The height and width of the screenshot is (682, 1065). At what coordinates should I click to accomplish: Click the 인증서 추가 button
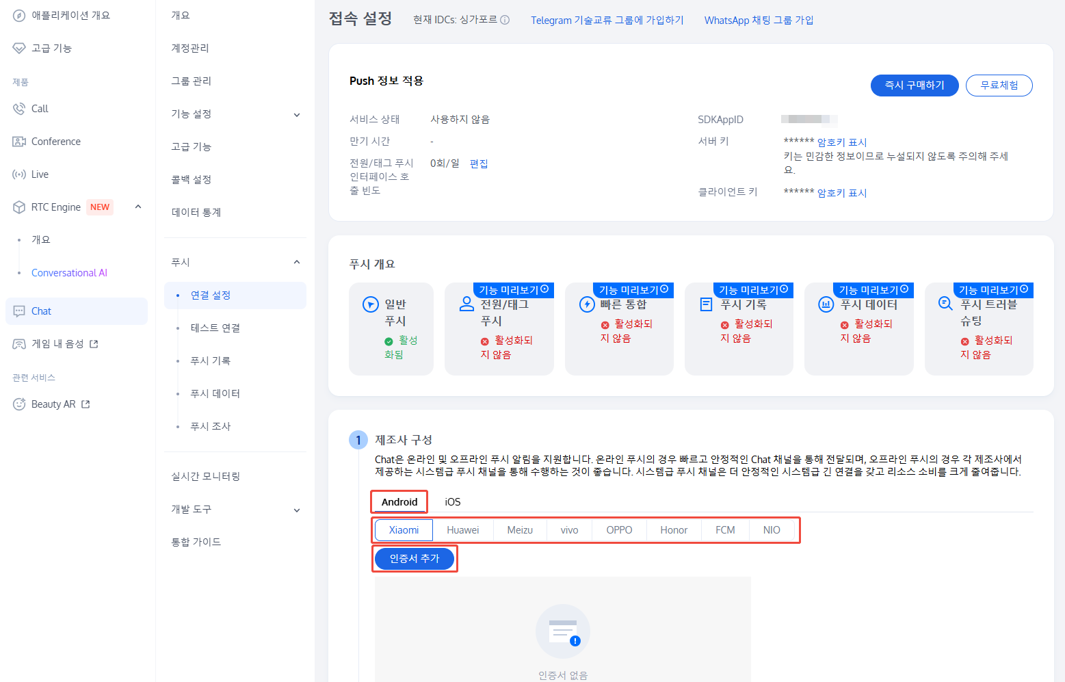pyautogui.click(x=415, y=559)
